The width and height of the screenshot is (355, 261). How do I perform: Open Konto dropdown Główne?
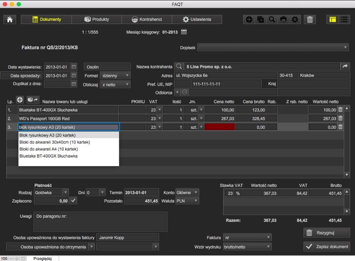(x=187, y=193)
